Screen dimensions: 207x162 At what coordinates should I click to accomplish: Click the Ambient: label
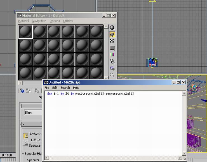coord(35,134)
